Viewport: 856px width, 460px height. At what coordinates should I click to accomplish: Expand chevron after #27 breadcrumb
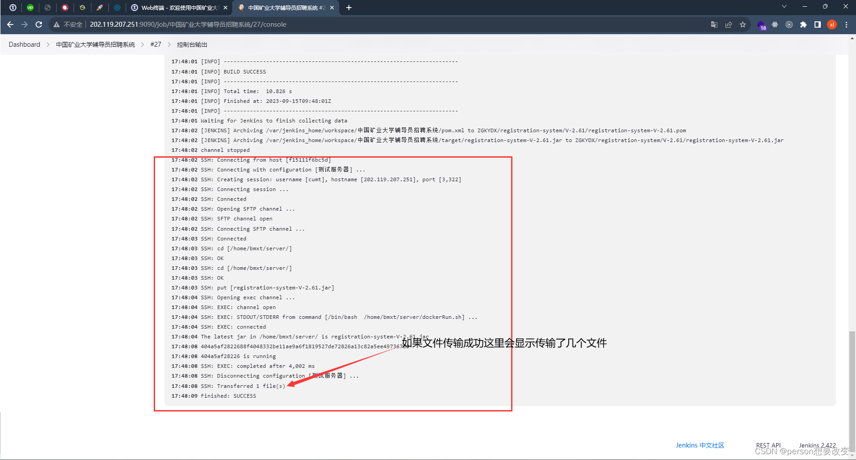tap(169, 45)
